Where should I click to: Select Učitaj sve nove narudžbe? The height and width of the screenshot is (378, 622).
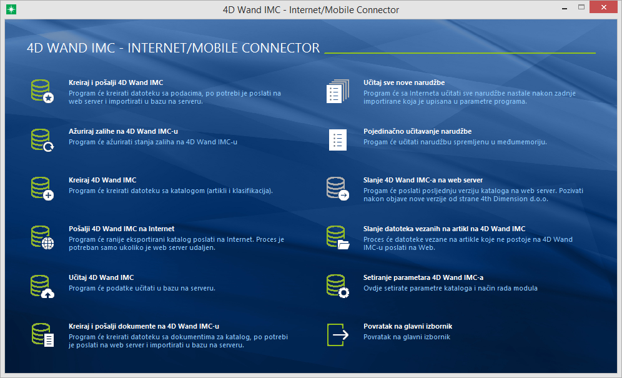(404, 82)
